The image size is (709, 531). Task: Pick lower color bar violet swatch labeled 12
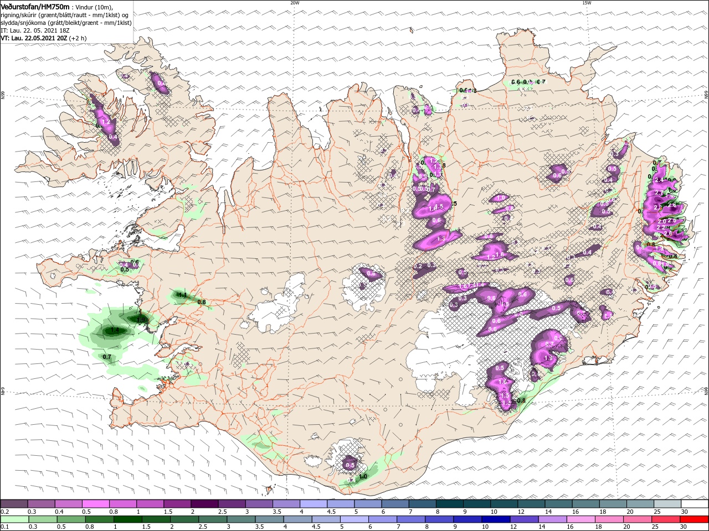524,520
